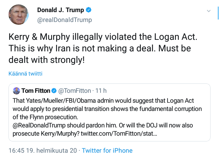Viewport: 219px width, 159px height.
Task: Click Tom Fitton's verified badge
Action: coord(54,91)
